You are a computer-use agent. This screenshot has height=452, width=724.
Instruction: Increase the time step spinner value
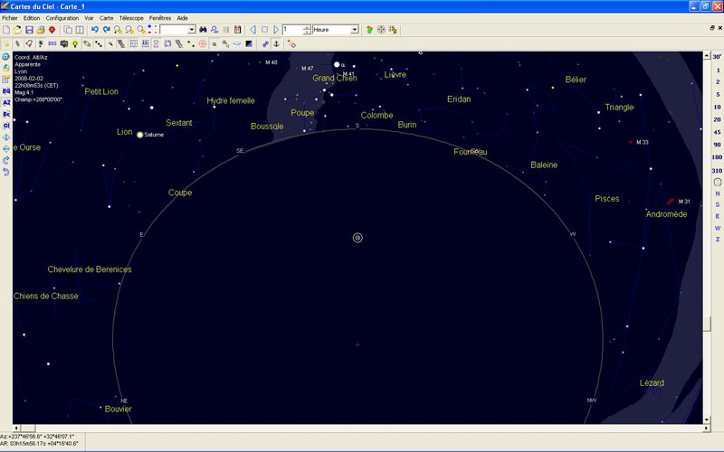tap(308, 27)
